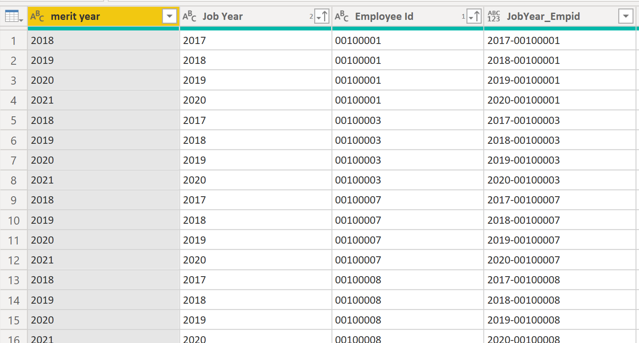Change the merit year column data type icon
This screenshot has height=343, width=639.
point(37,17)
